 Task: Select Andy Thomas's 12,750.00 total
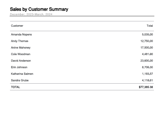point(147,41)
